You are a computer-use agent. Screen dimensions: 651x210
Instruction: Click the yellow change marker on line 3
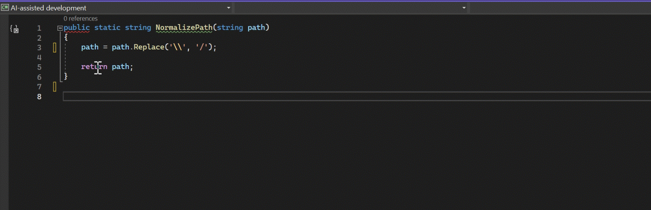(55, 47)
